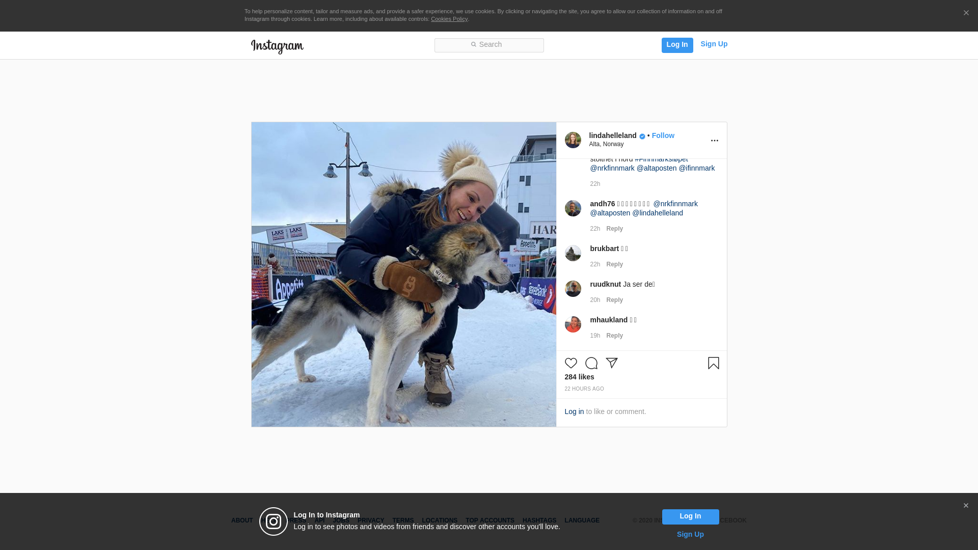Viewport: 978px width, 550px height.
Task: Open @altaposten mention in caption
Action: point(657,168)
